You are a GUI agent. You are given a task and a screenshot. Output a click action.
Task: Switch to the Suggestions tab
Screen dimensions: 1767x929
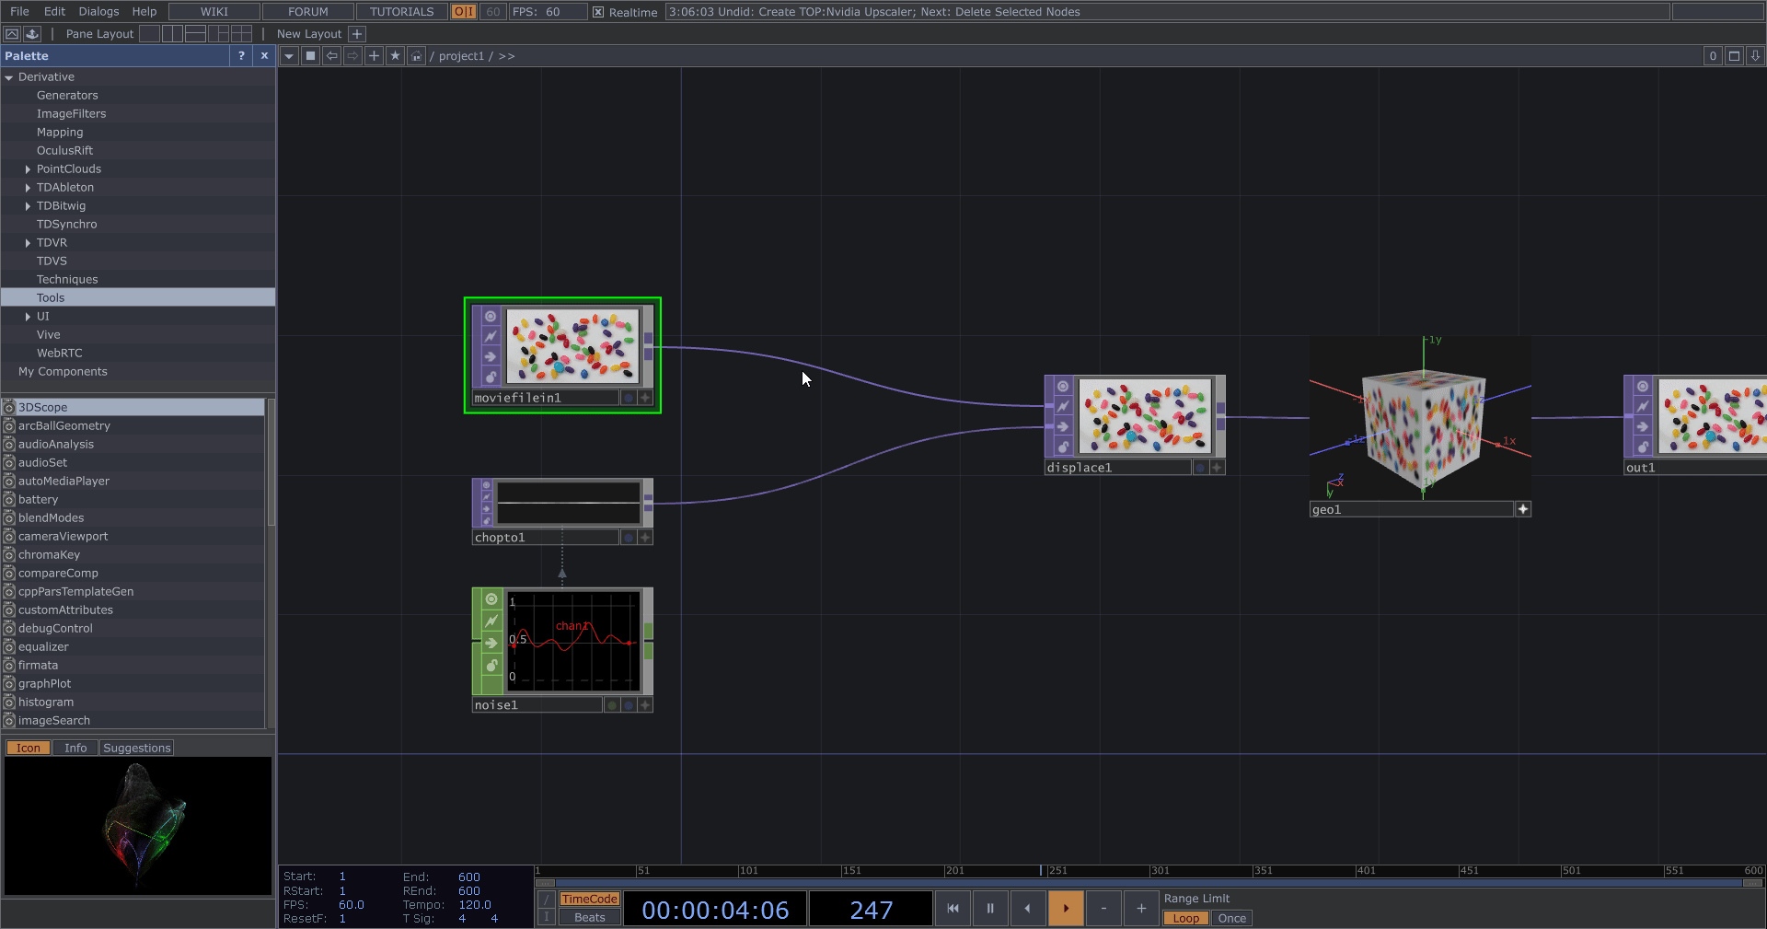tap(136, 748)
